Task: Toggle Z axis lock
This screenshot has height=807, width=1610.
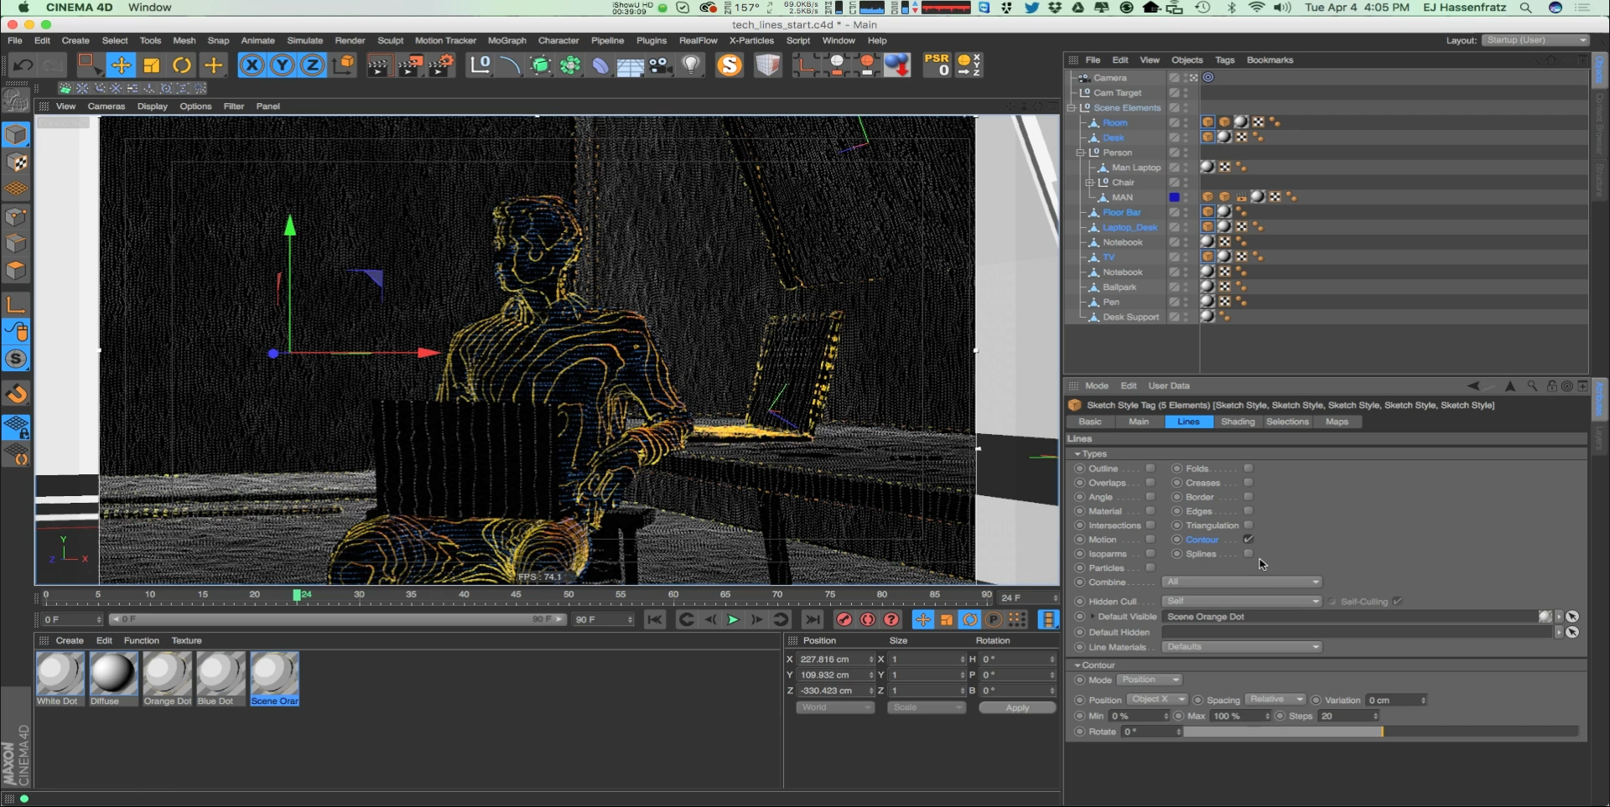Action: (313, 65)
